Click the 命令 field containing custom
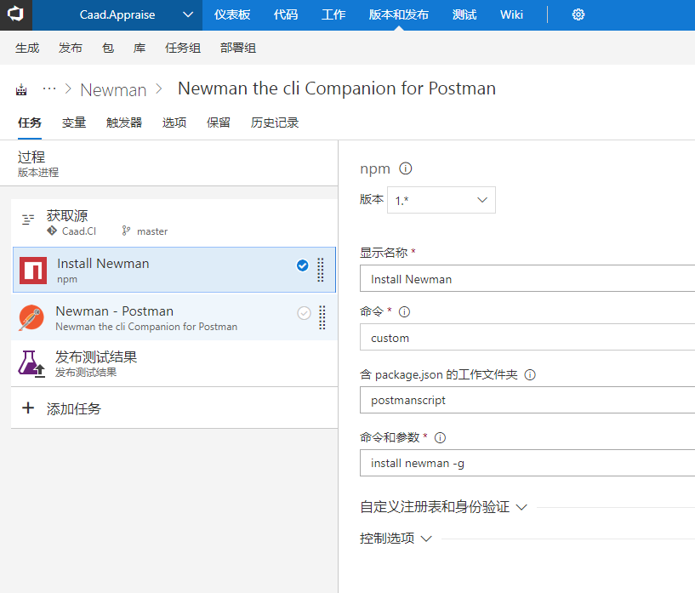This screenshot has height=593, width=695. pos(527,337)
